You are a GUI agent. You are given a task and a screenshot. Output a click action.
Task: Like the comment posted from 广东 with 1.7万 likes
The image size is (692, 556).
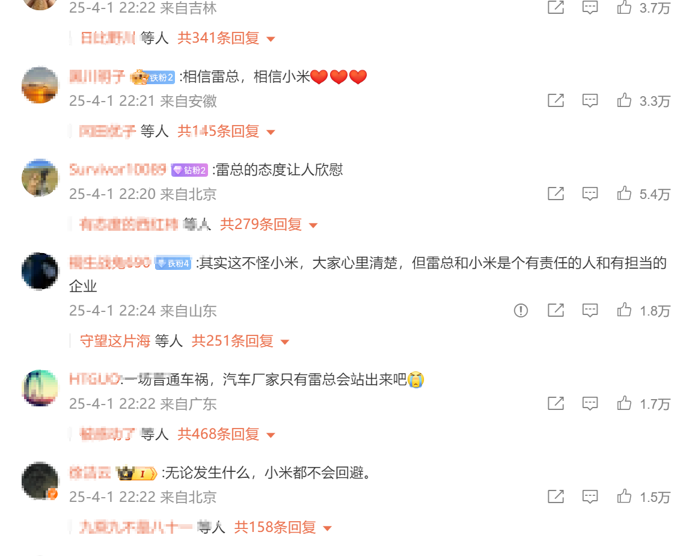tap(624, 403)
